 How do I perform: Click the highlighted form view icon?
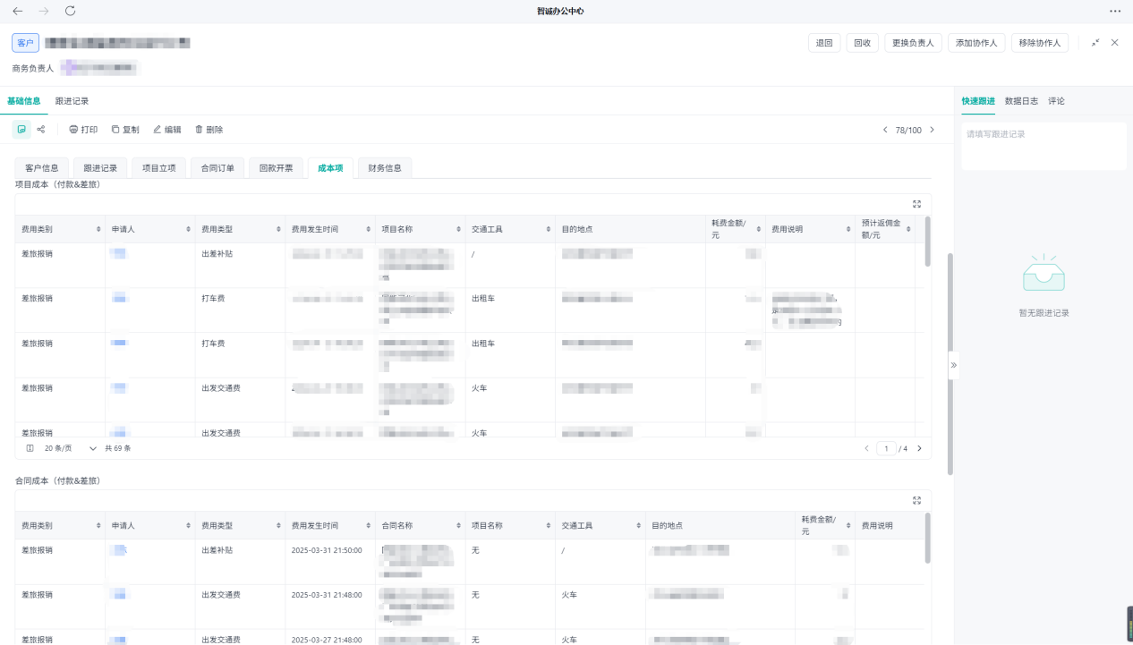[21, 130]
